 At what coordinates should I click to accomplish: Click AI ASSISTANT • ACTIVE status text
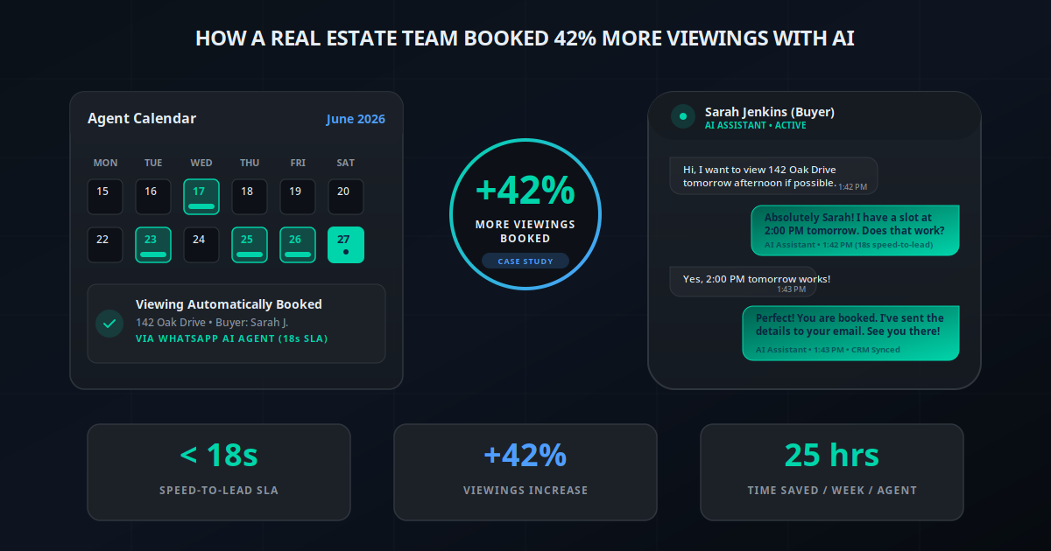(x=756, y=126)
